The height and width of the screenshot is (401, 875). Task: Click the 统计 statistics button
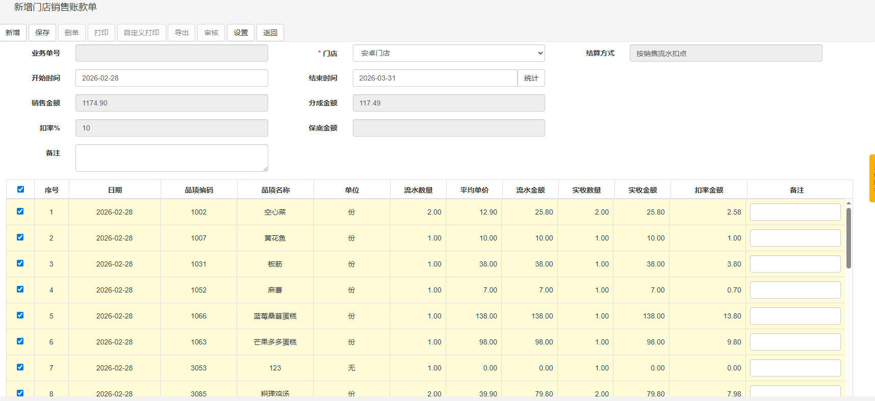[531, 78]
